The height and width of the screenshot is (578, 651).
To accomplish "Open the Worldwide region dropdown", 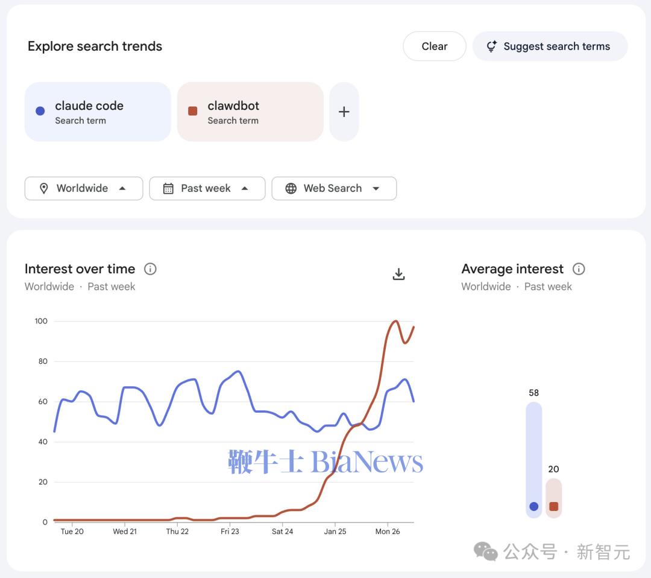I will tap(83, 188).
